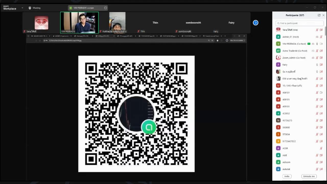This screenshot has height=184, width=327.
Task: Click the bookmark star in shared Chrome
Action: click(x=212, y=40)
